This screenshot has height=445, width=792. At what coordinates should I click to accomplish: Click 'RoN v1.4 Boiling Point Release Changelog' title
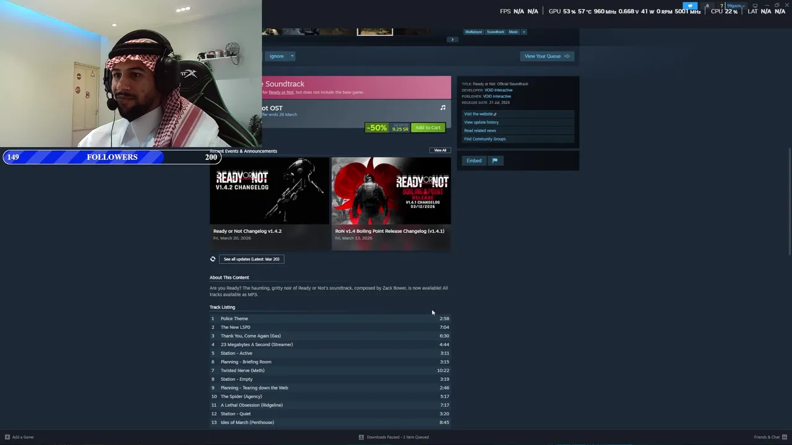coord(390,231)
